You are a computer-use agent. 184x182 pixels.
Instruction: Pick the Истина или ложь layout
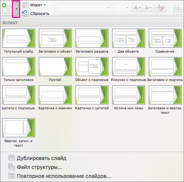129,95
